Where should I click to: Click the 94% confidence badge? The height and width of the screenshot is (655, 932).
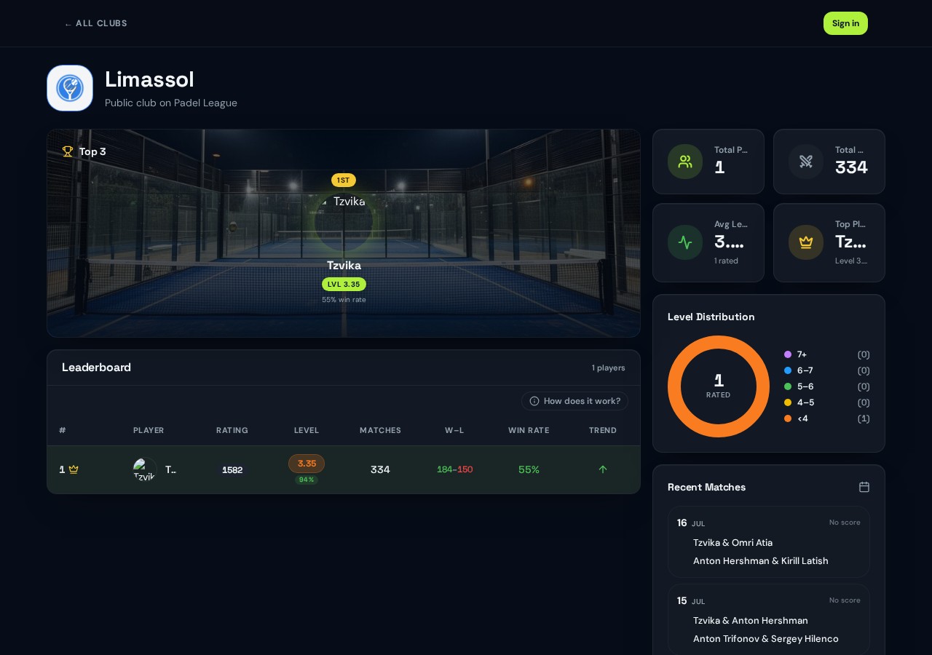(307, 480)
